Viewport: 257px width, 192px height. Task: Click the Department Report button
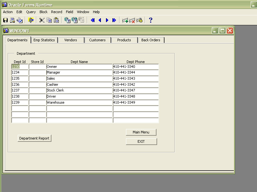pos(34,138)
